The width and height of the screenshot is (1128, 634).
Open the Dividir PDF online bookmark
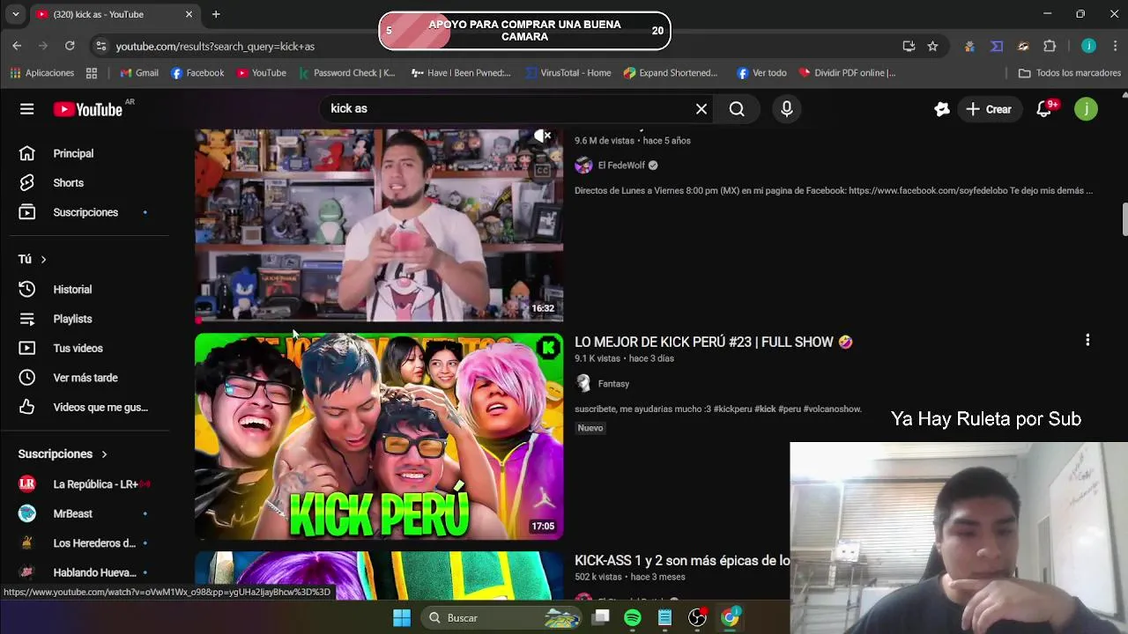(847, 73)
